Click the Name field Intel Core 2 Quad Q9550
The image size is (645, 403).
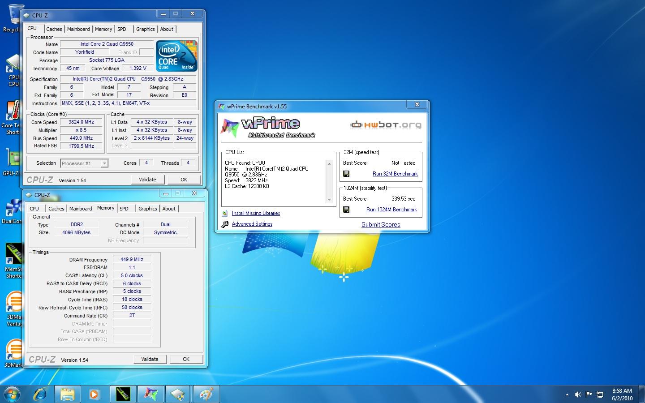point(107,44)
